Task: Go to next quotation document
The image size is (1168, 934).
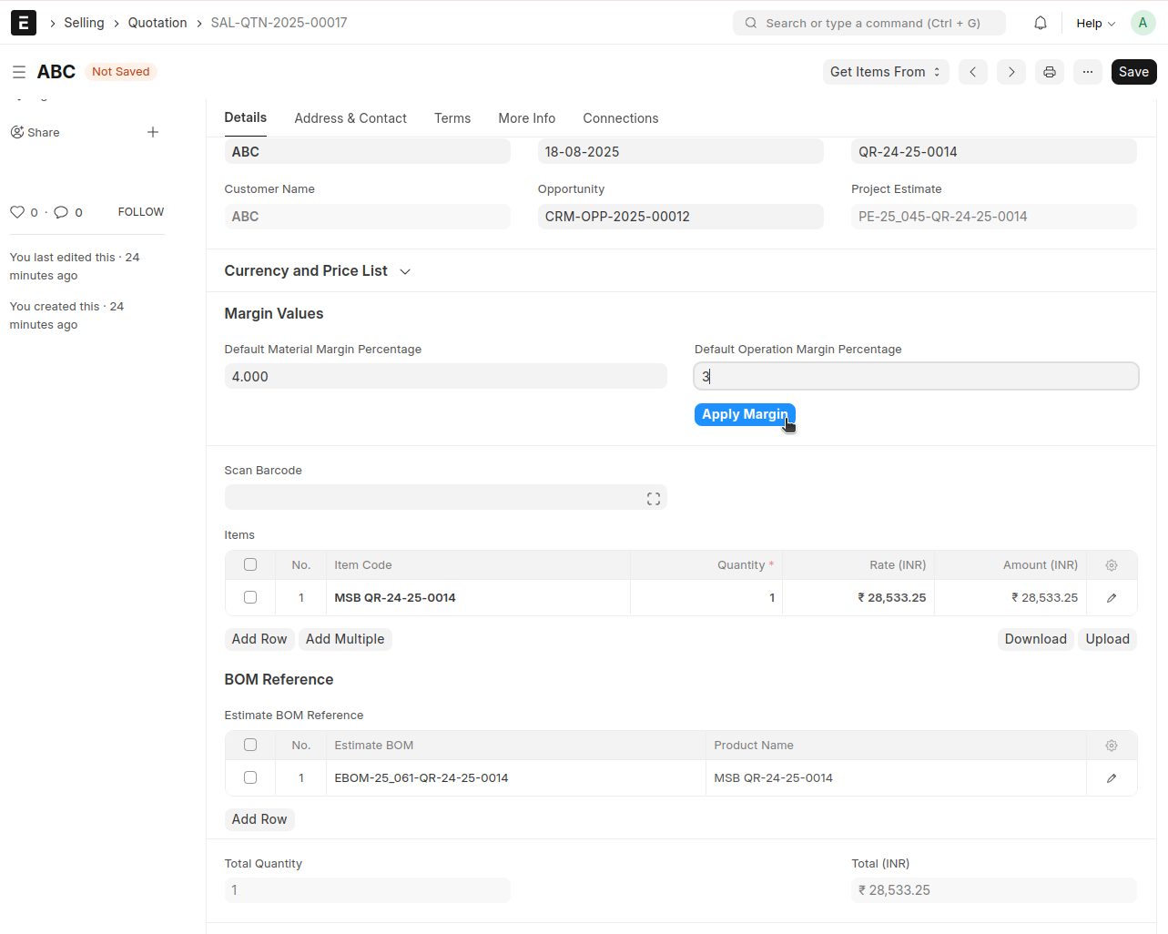Action: [x=1011, y=72]
